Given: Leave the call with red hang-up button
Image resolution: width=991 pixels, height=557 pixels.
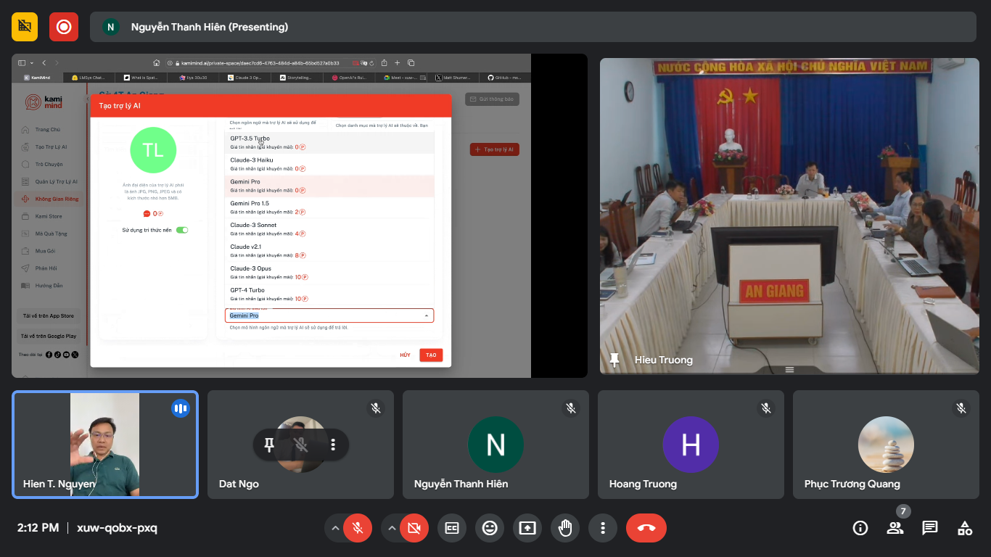Looking at the screenshot, I should tap(646, 528).
